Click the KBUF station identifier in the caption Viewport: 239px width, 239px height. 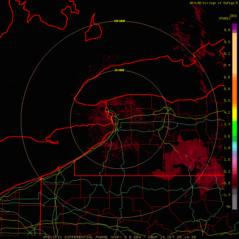pos(153,237)
